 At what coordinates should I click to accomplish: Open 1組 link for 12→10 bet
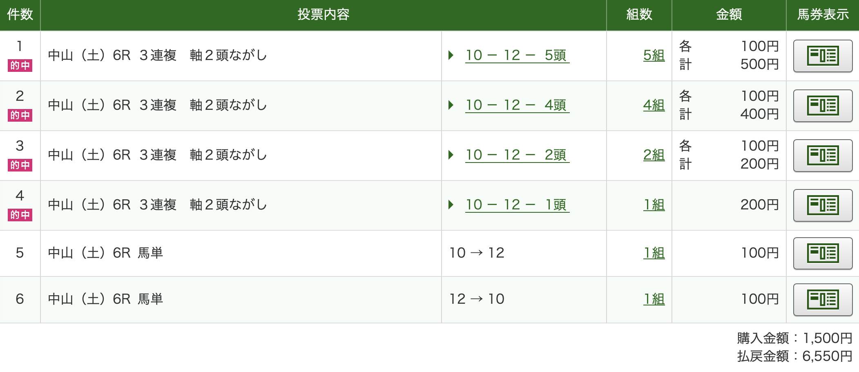point(654,299)
